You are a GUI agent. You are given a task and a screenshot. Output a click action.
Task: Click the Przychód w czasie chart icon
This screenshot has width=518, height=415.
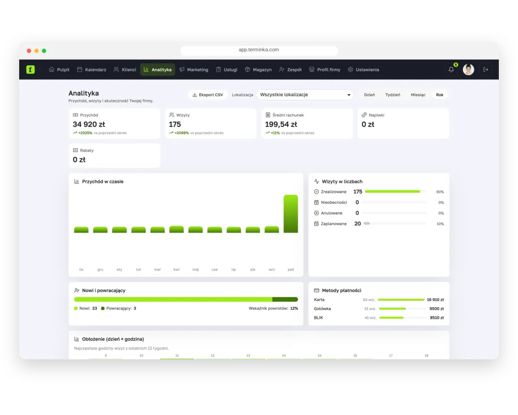click(77, 181)
